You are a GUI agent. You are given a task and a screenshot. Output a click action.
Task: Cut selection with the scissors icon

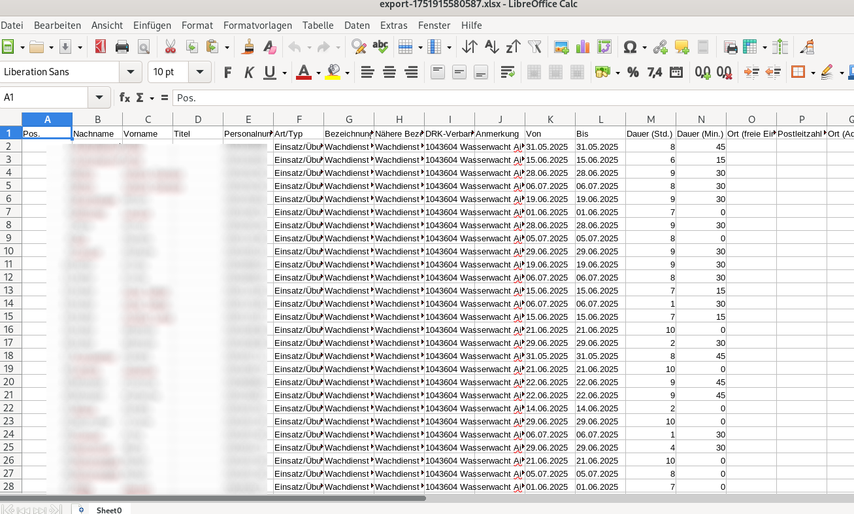coord(170,47)
